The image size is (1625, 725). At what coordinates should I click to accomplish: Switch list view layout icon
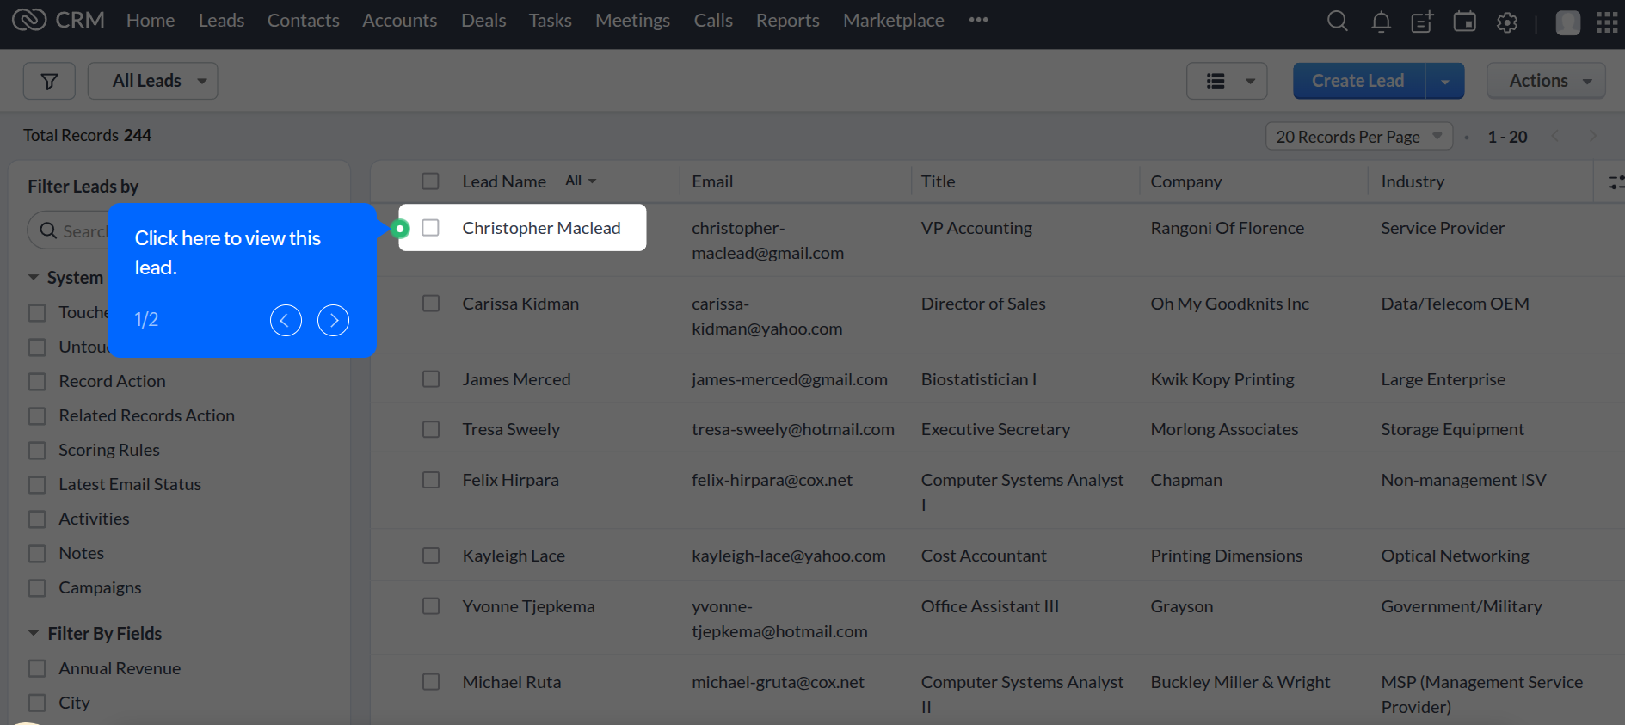[1227, 81]
